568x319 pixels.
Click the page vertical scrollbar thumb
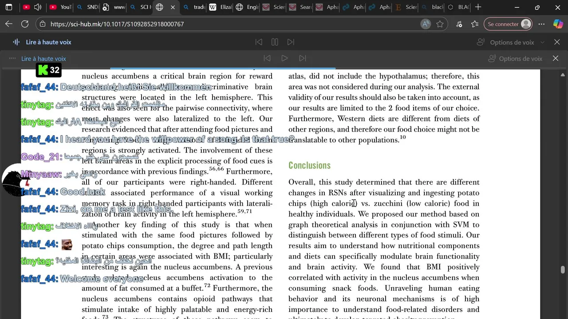click(x=563, y=270)
